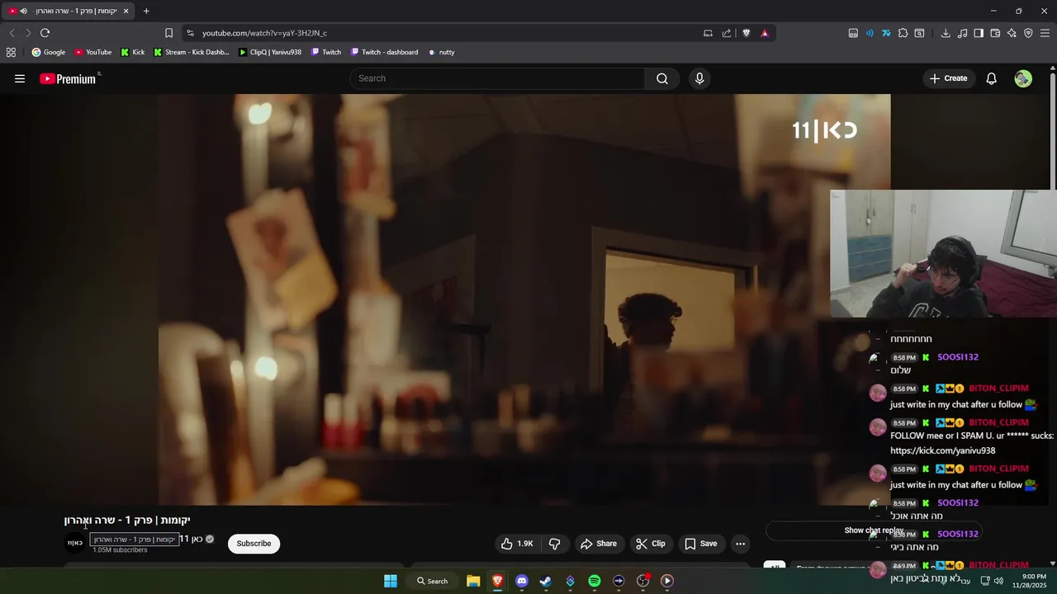Viewport: 1057px width, 594px height.
Task: Open the browser main menu
Action: tap(1045, 33)
